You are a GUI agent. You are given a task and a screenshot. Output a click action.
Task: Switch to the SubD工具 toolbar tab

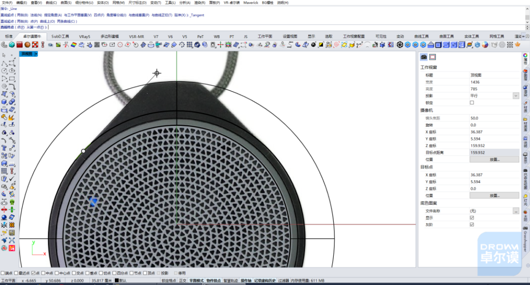click(60, 36)
